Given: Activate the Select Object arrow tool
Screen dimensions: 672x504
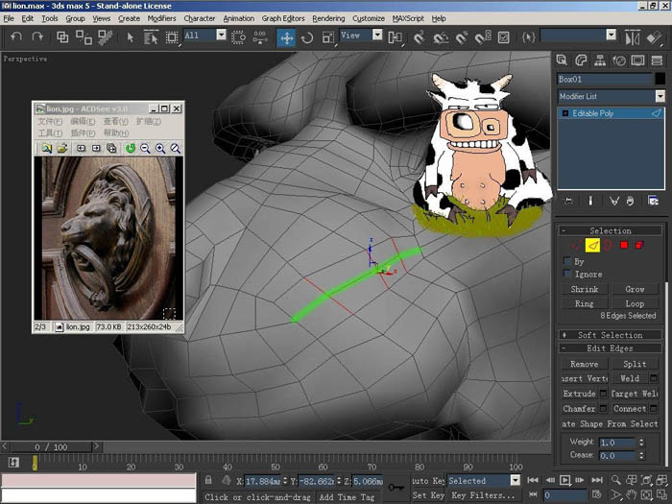Looking at the screenshot, I should tap(131, 37).
